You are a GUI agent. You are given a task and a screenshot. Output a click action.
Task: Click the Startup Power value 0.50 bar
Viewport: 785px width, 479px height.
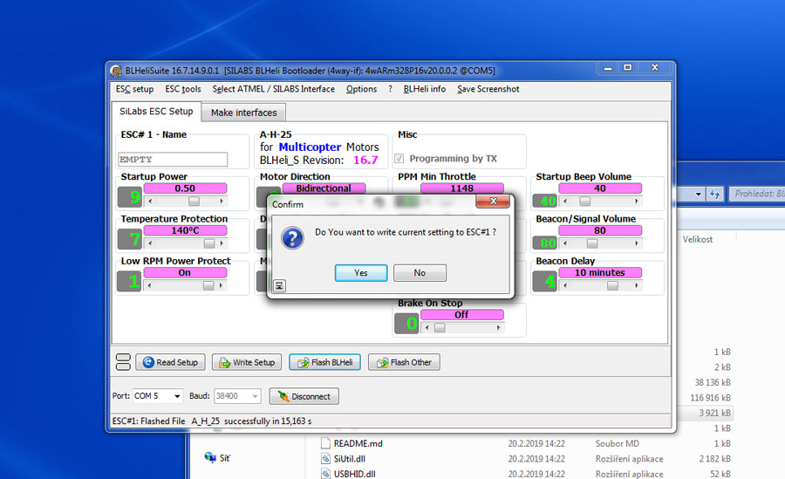click(185, 188)
